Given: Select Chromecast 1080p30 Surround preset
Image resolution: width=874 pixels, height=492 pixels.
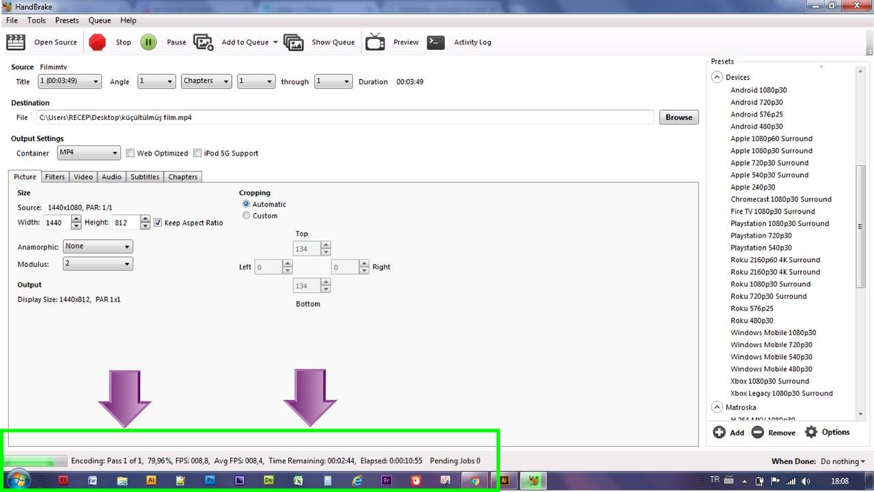Looking at the screenshot, I should tap(781, 199).
